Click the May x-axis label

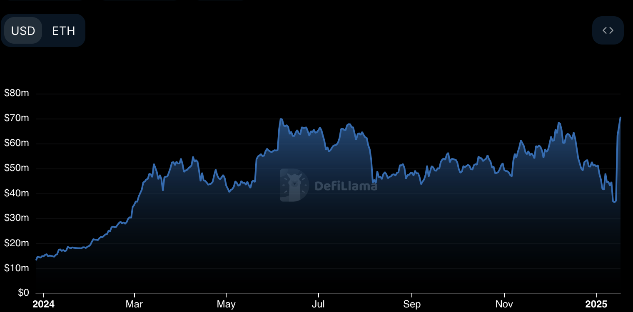(x=226, y=305)
